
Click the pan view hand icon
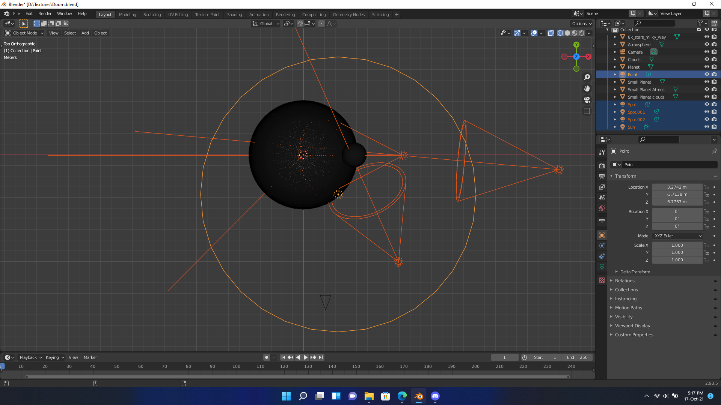point(587,88)
